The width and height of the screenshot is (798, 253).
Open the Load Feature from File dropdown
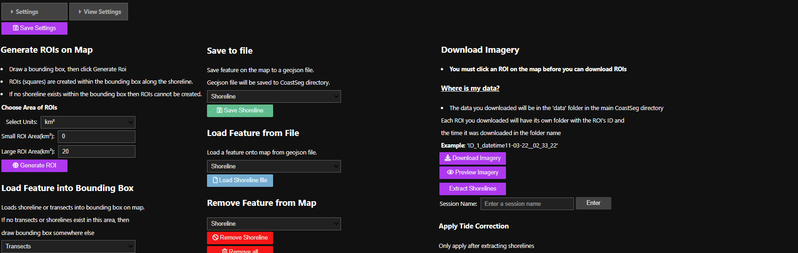coord(274,166)
